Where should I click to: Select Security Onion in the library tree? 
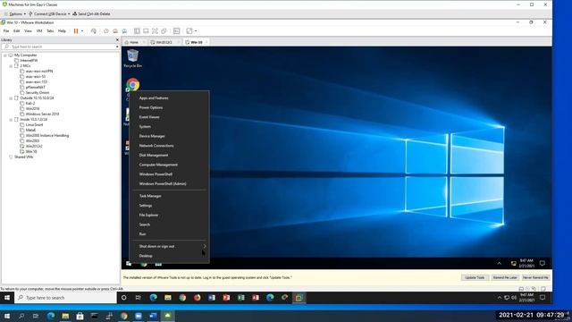click(x=38, y=93)
